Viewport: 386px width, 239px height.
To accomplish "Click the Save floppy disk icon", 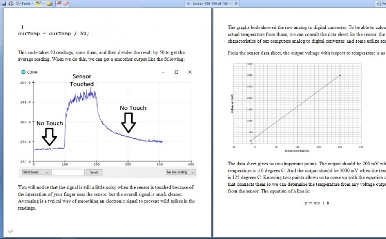I will pos(4,4).
